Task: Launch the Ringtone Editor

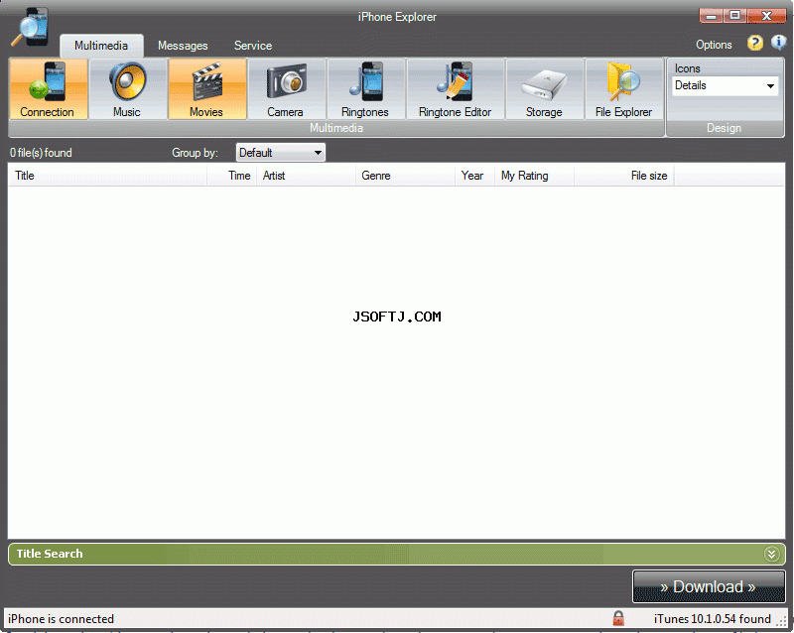Action: 456,89
